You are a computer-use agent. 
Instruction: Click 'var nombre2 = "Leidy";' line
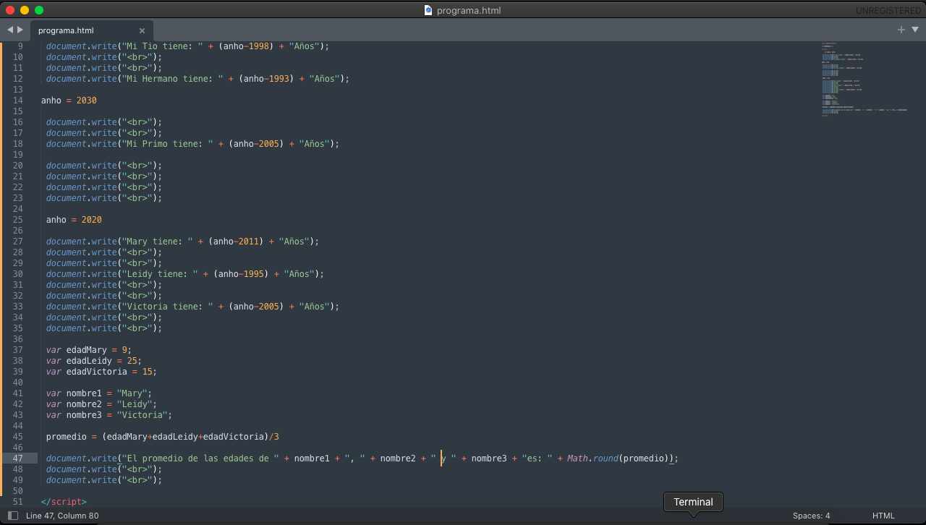coord(101,404)
